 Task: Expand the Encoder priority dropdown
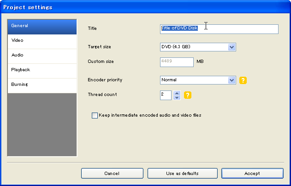click(x=232, y=80)
